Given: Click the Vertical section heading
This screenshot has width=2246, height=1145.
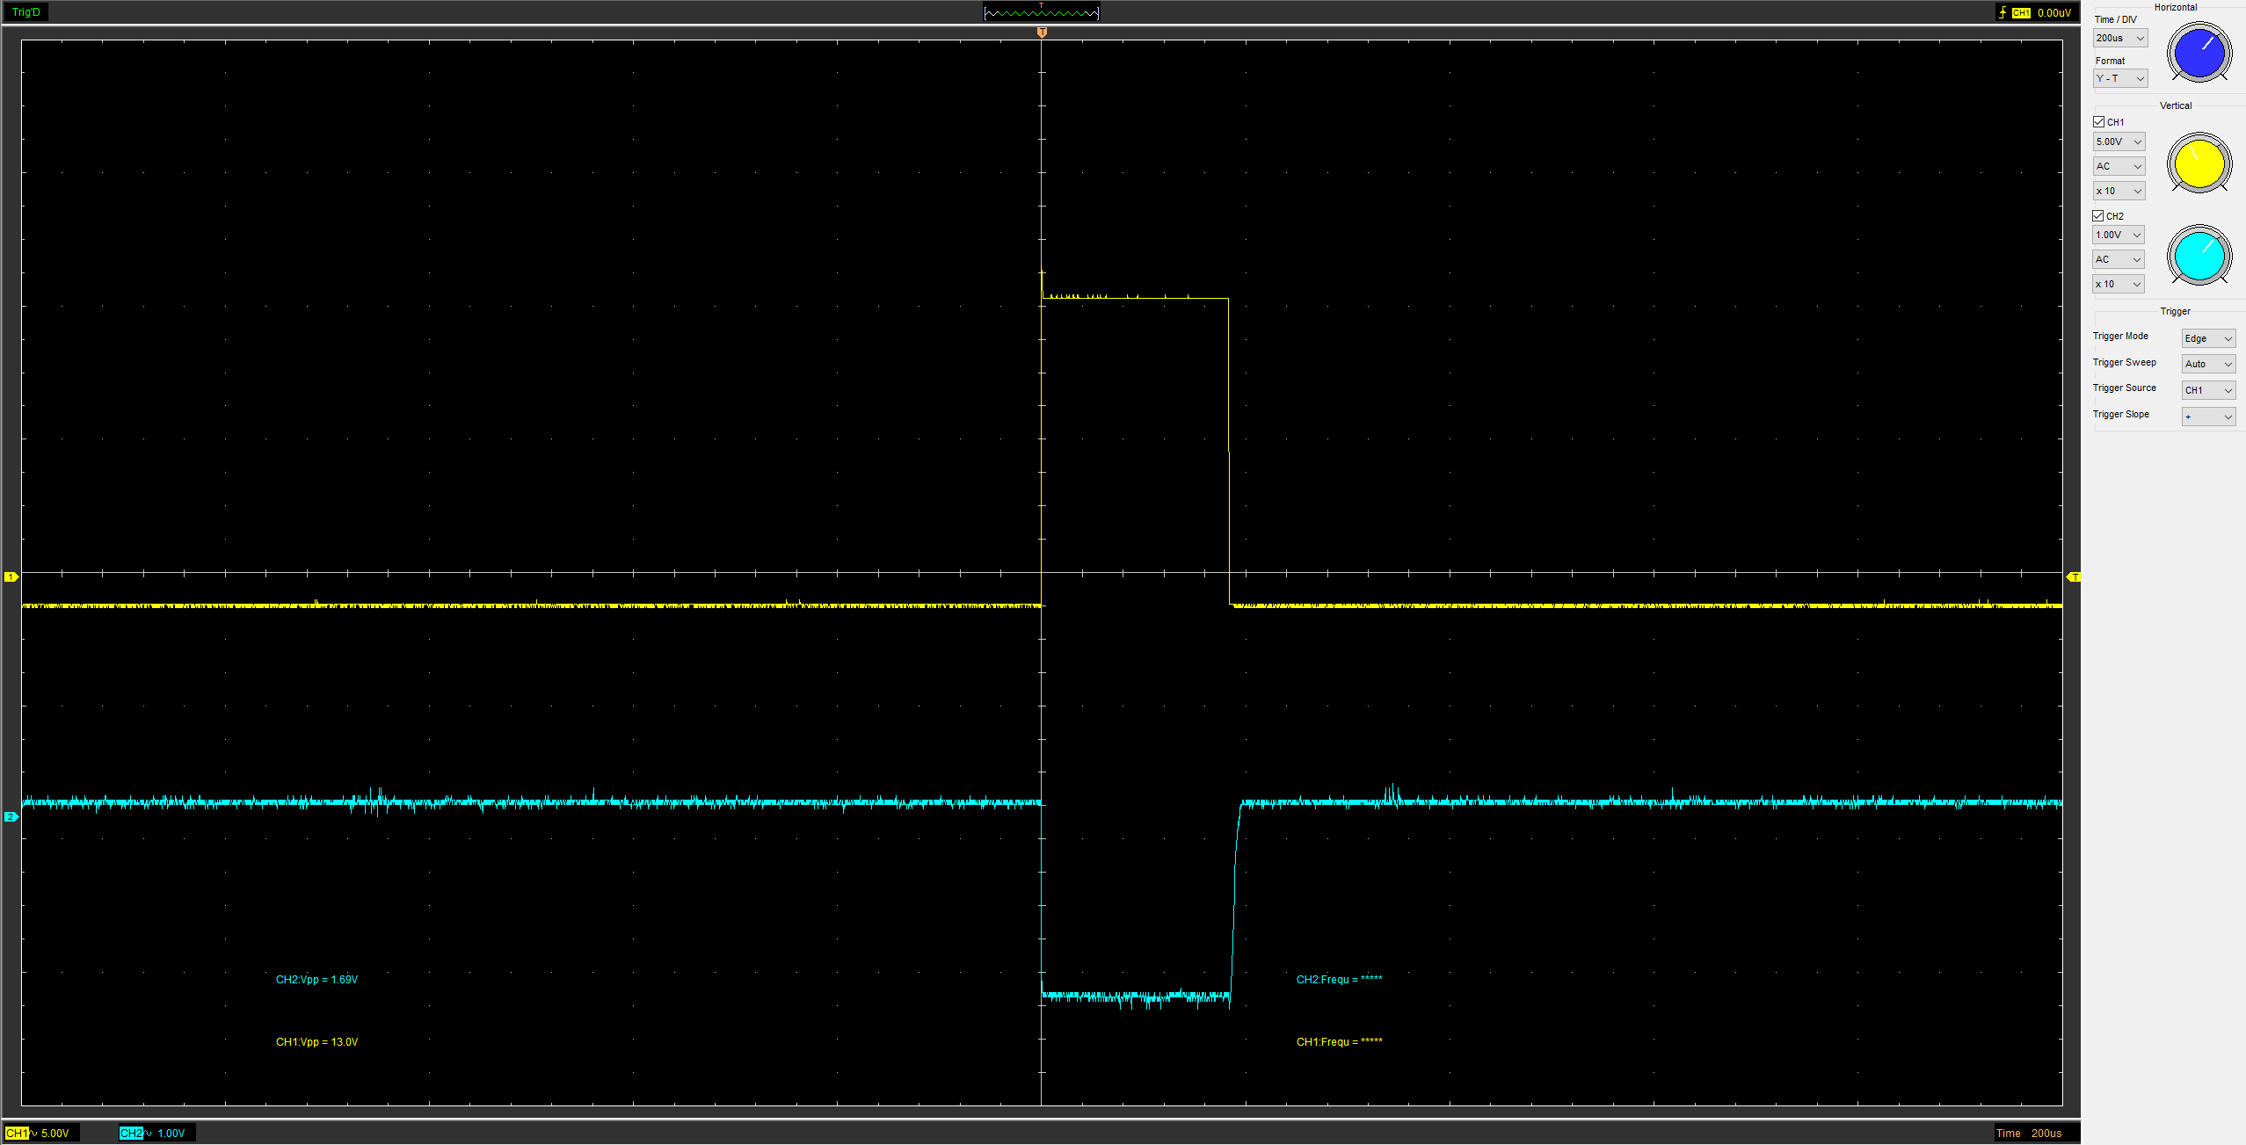Looking at the screenshot, I should (x=2176, y=105).
